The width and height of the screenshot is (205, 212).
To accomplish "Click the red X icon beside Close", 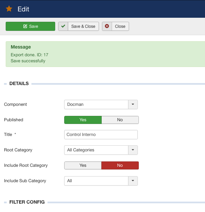I will click(107, 26).
